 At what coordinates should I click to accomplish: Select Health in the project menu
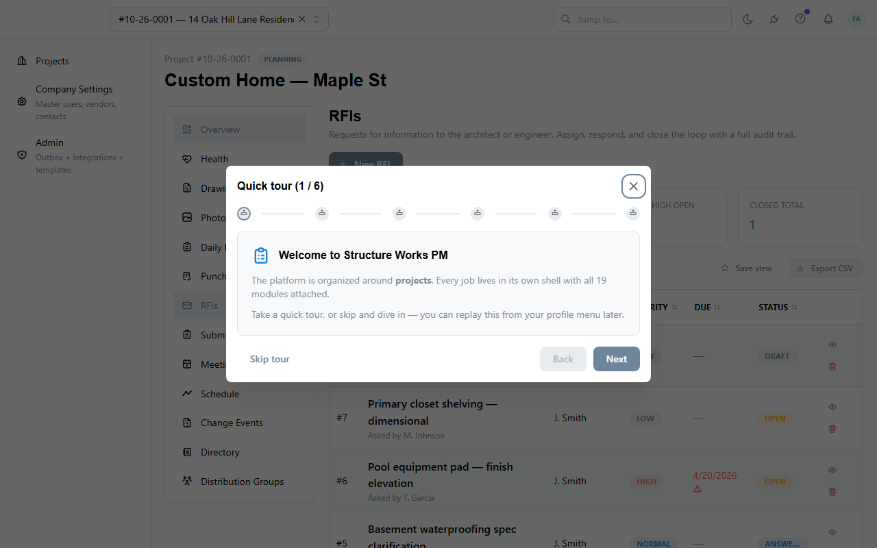point(240,159)
